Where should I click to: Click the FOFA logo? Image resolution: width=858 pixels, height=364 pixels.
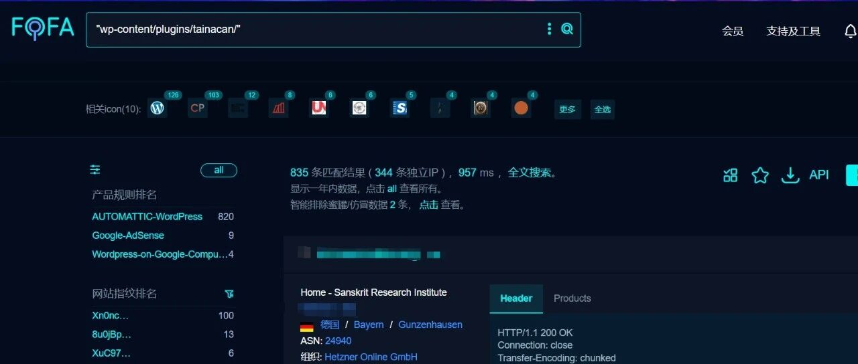pos(43,27)
